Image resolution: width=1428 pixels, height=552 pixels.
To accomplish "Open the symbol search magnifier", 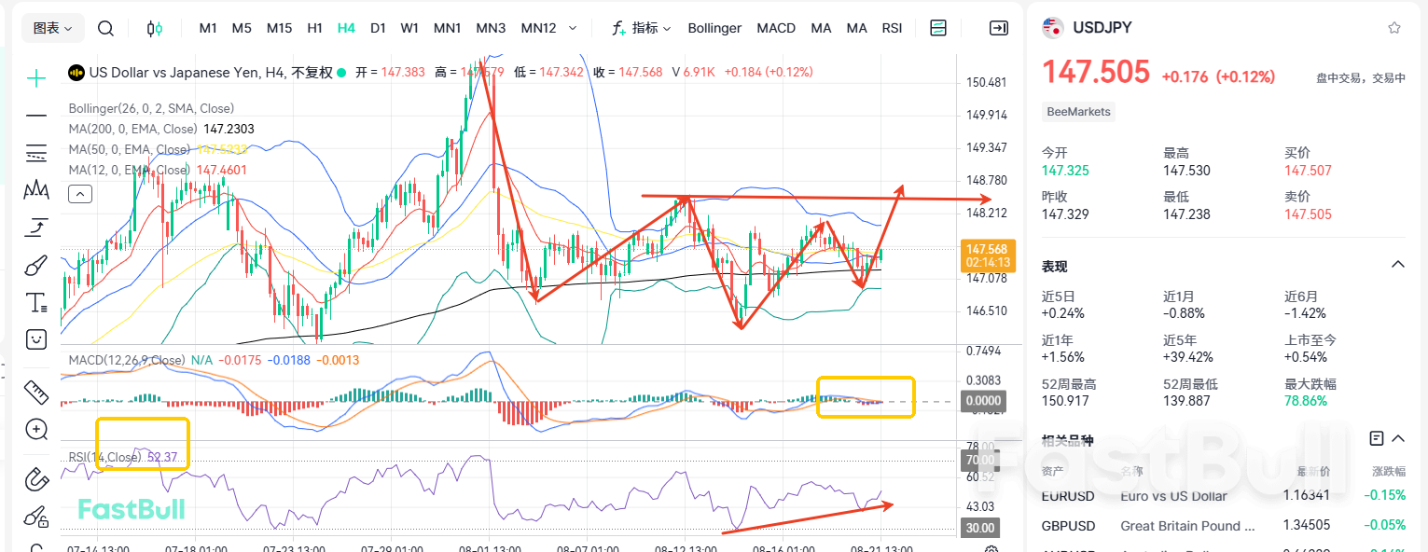I will pyautogui.click(x=105, y=28).
